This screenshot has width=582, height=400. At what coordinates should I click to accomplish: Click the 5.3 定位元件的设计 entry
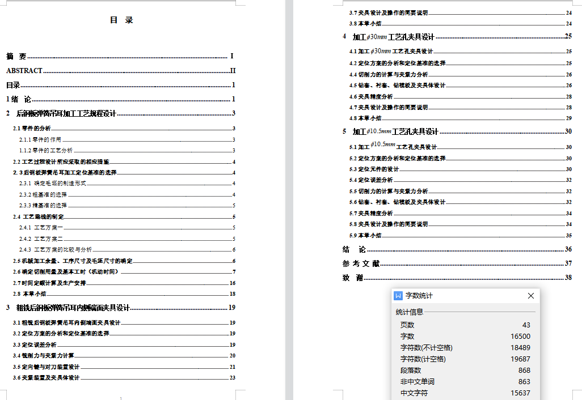[460, 169]
